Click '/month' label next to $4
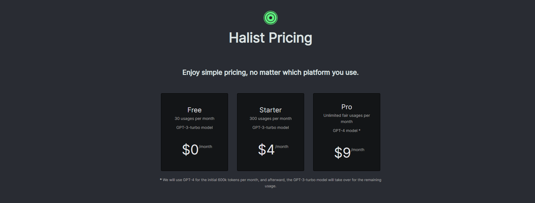 click(x=282, y=147)
